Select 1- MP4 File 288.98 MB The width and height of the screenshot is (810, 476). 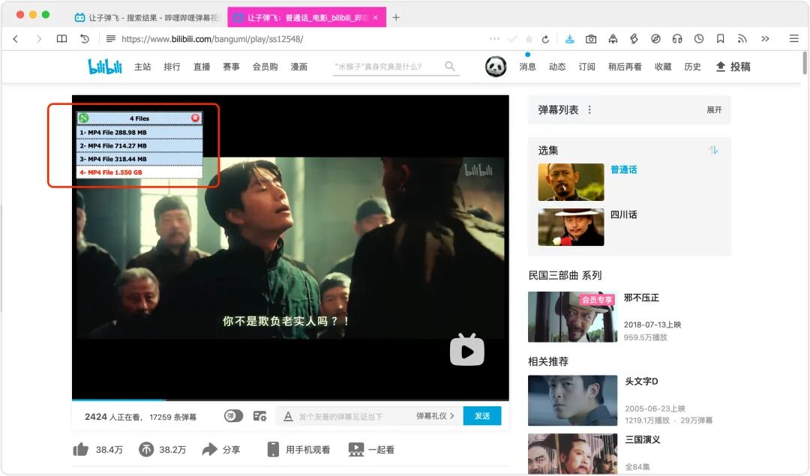click(139, 133)
